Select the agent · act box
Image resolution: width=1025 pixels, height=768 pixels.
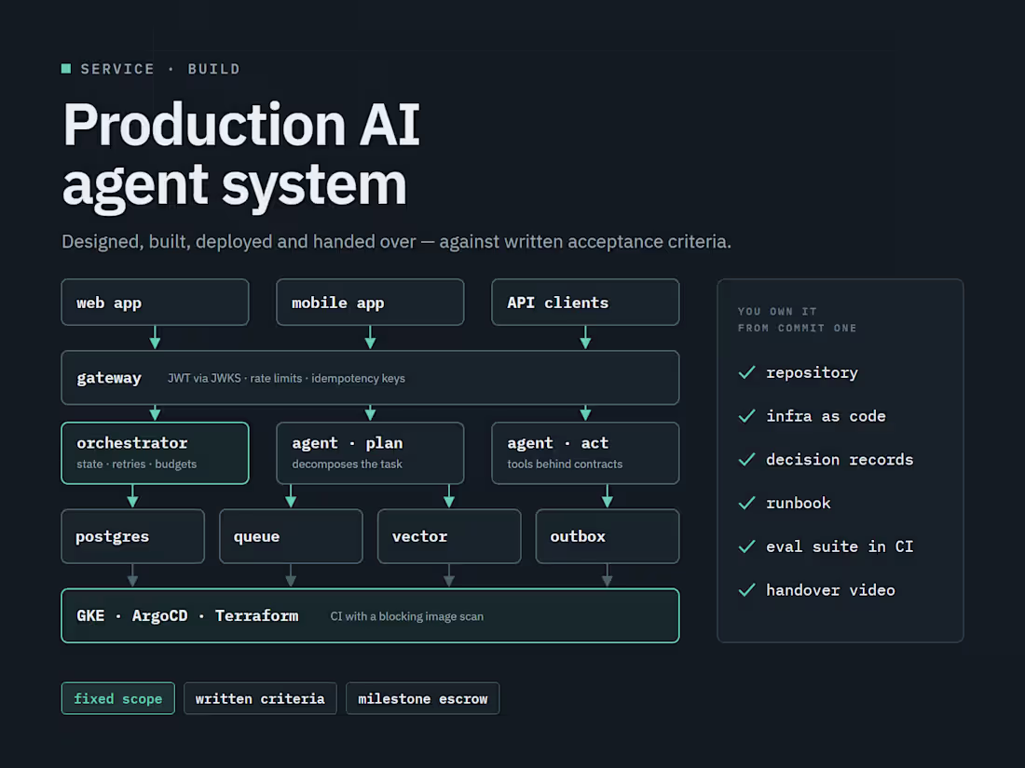click(x=585, y=453)
